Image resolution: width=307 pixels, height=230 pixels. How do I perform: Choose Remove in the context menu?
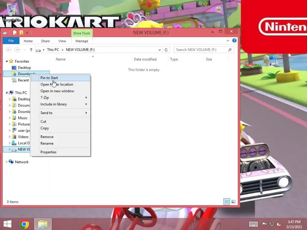[60, 137]
